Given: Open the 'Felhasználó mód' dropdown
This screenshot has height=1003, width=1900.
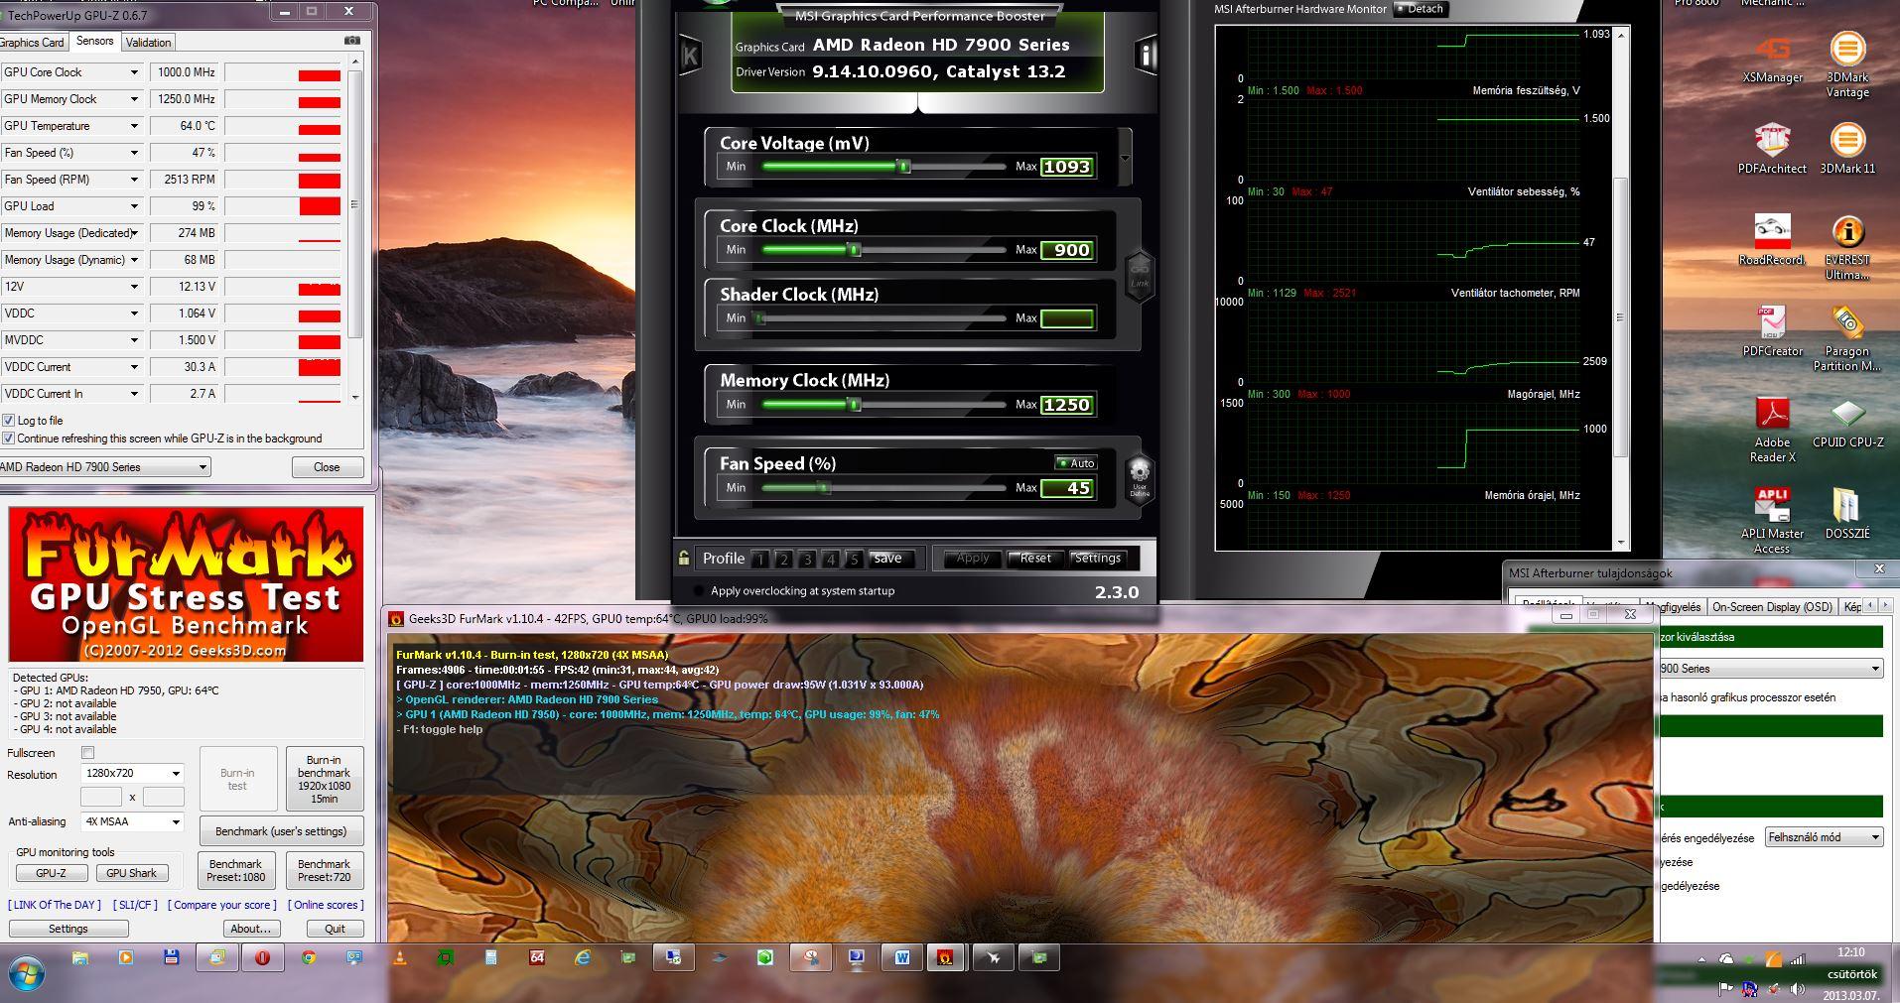Looking at the screenshot, I should [1824, 837].
